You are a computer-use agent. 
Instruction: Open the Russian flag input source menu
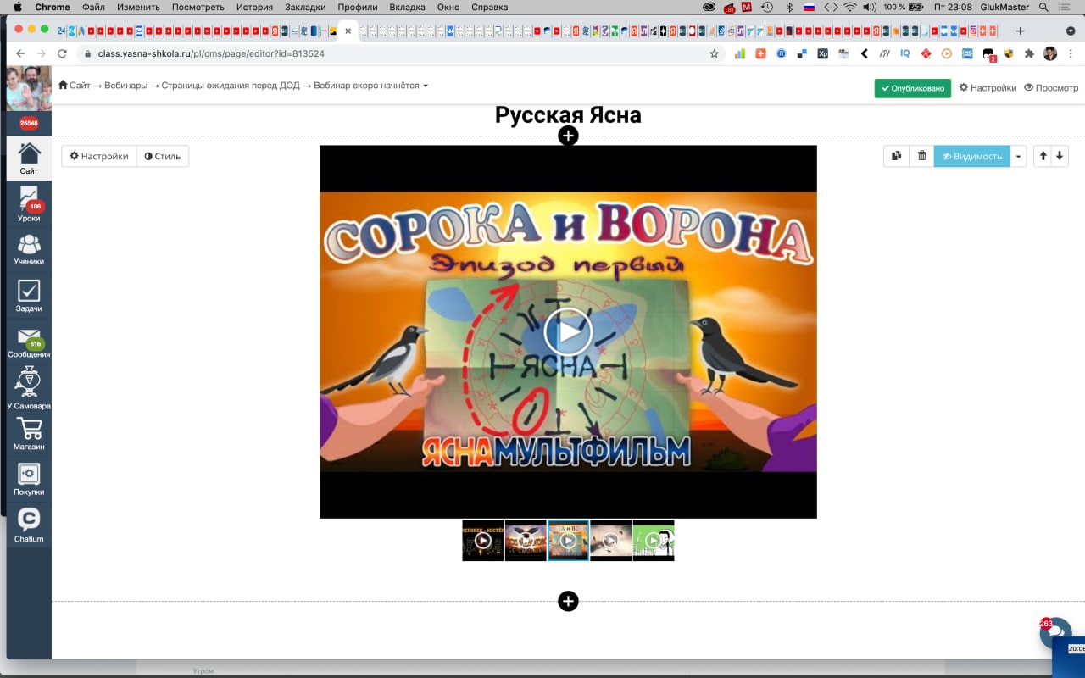pyautogui.click(x=809, y=7)
